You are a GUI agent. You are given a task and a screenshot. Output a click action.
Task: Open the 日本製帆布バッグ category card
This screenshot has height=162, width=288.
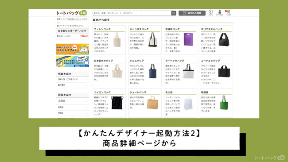[109, 72]
